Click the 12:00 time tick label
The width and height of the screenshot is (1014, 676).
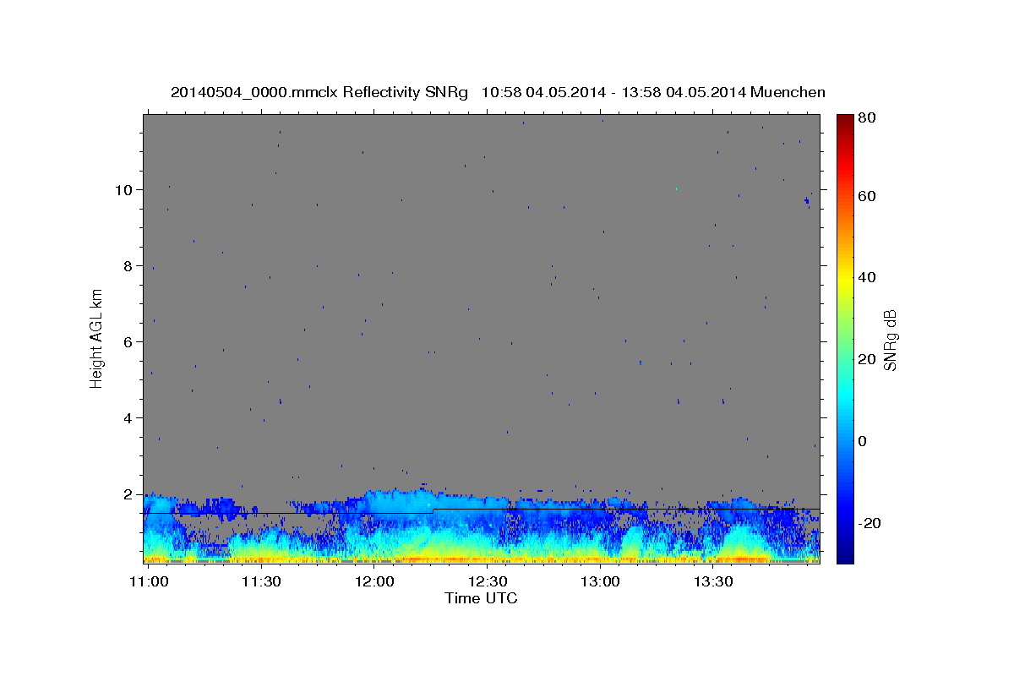click(374, 582)
